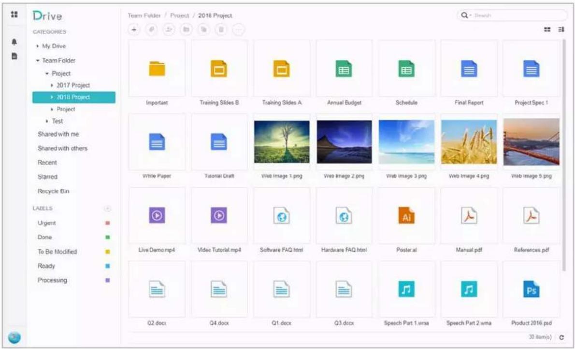Show Starred files
This screenshot has height=349, width=575.
pyautogui.click(x=47, y=177)
